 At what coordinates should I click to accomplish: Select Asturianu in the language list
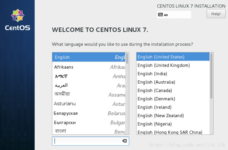coord(89,104)
